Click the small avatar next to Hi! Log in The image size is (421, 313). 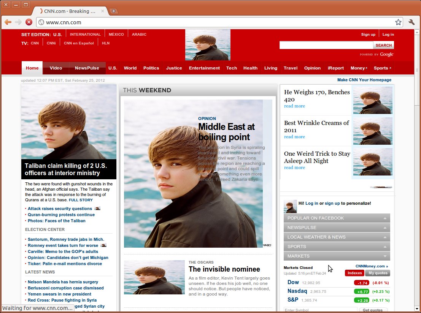(x=290, y=206)
